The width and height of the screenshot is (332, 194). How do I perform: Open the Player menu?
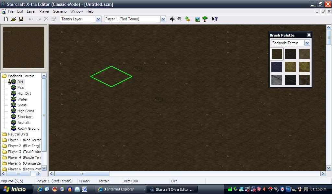click(x=44, y=11)
